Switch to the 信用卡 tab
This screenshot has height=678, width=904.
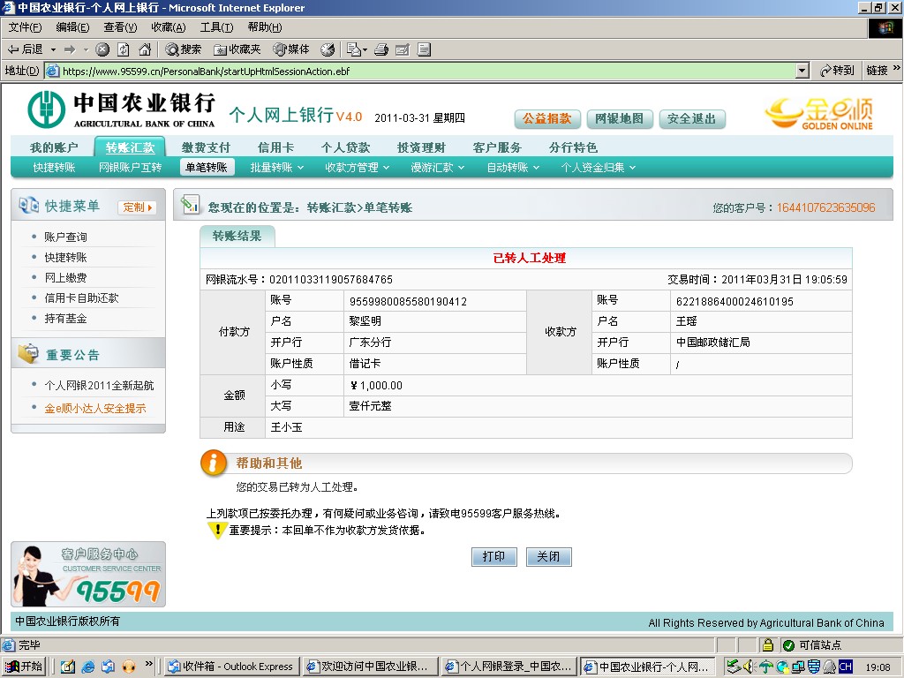coord(275,147)
